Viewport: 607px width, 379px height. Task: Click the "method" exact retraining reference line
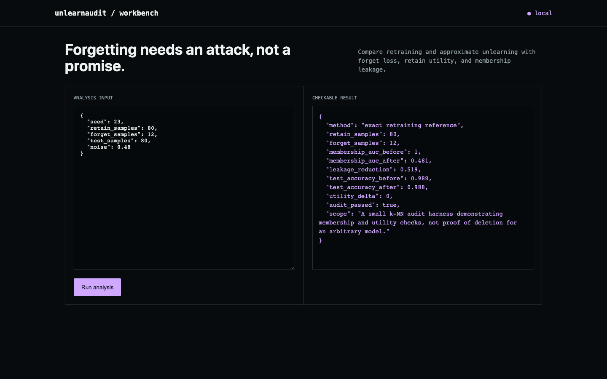[x=395, y=125]
